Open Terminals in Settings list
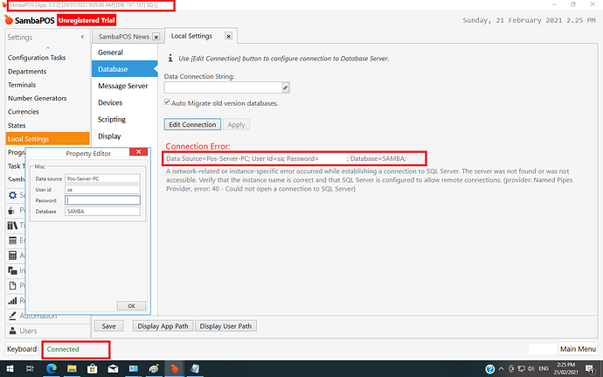This screenshot has width=603, height=377. (x=22, y=85)
